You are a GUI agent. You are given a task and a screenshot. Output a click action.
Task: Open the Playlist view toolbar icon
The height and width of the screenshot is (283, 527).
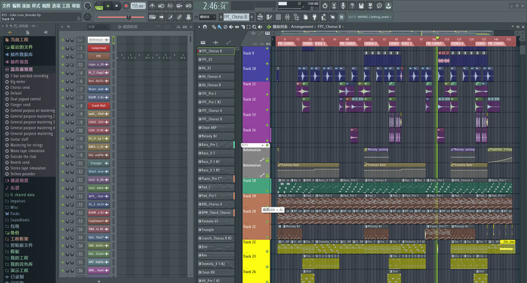[260, 17]
